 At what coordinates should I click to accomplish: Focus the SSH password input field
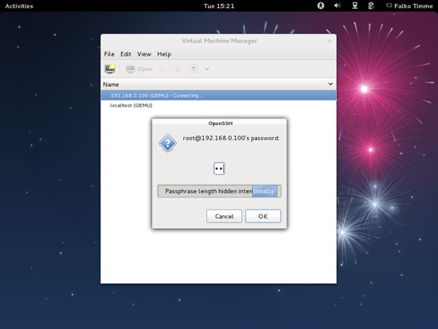point(219,169)
